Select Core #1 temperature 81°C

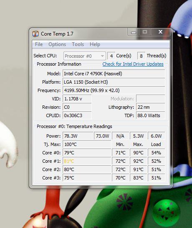coord(87,161)
